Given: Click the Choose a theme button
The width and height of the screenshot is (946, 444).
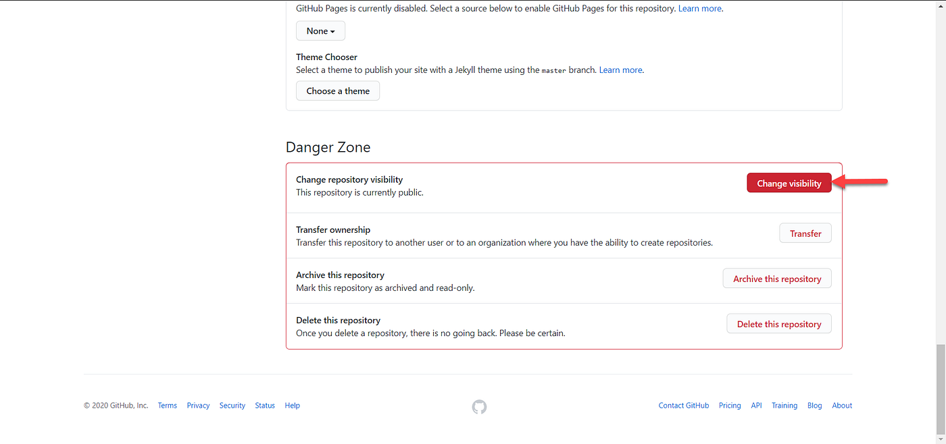Looking at the screenshot, I should point(337,90).
